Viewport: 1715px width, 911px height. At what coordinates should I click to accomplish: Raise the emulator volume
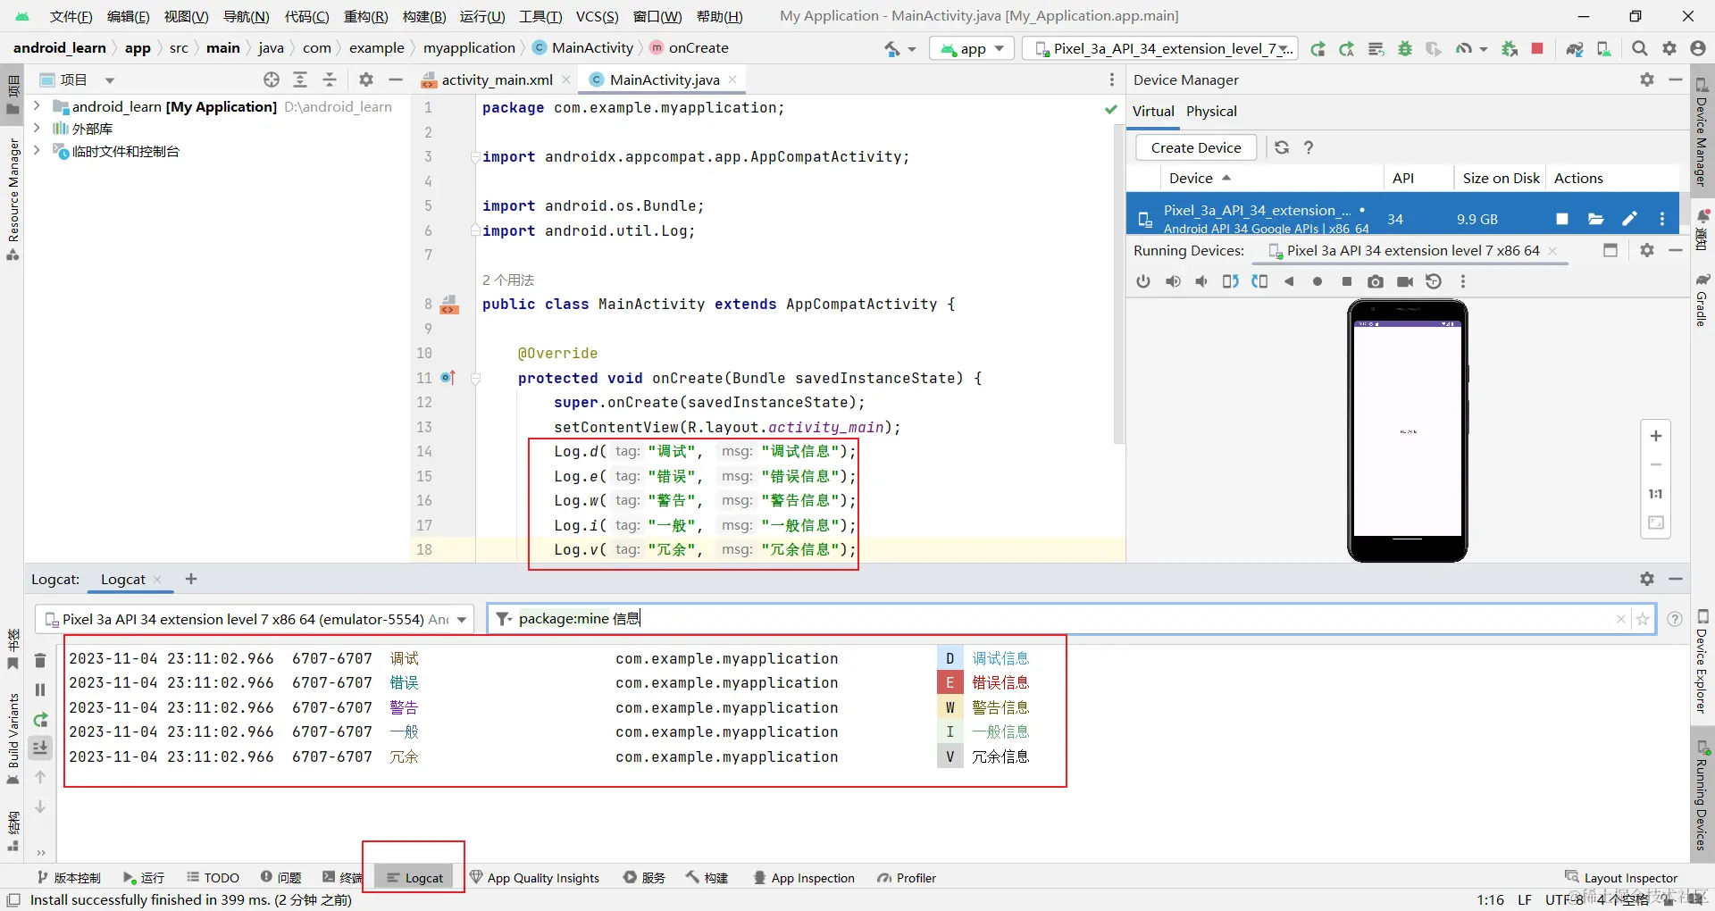click(x=1173, y=281)
